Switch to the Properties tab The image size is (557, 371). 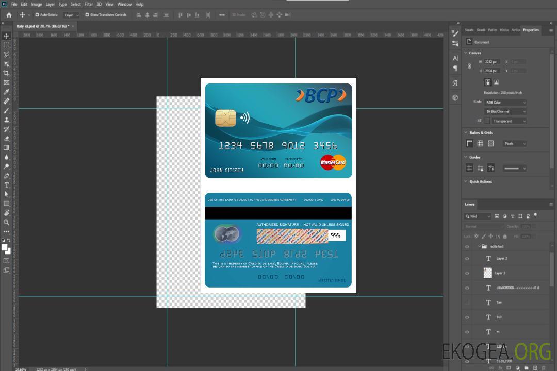pos(531,30)
